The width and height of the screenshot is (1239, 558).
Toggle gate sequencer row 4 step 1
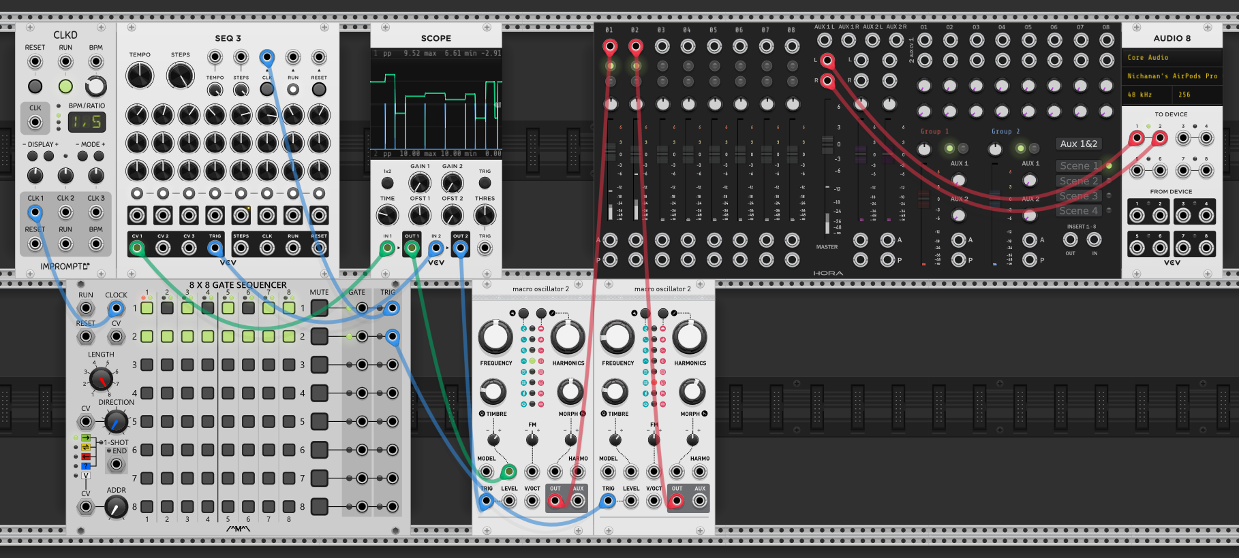(x=147, y=393)
